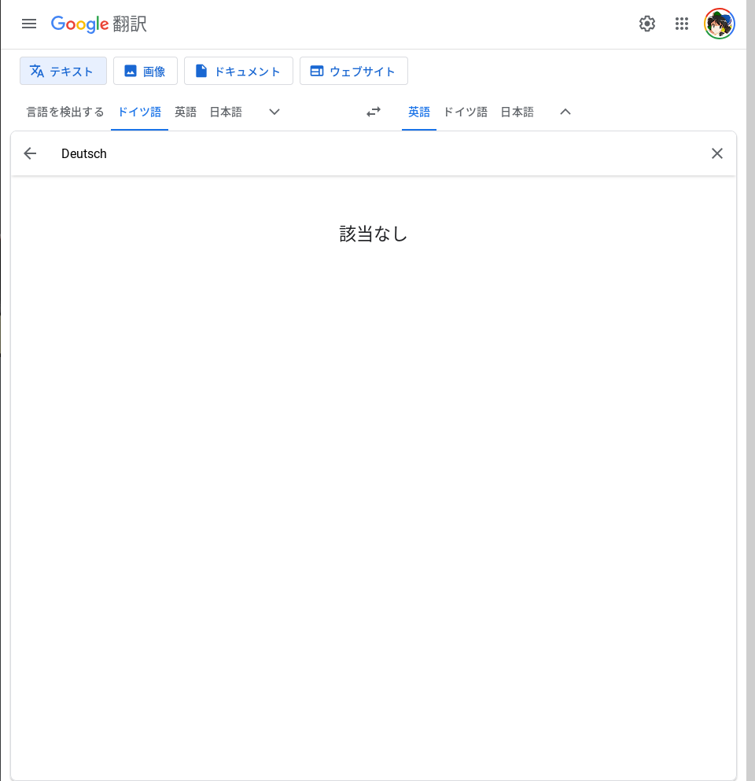
Task: Select the ウェブサイト translation mode
Action: tap(354, 71)
